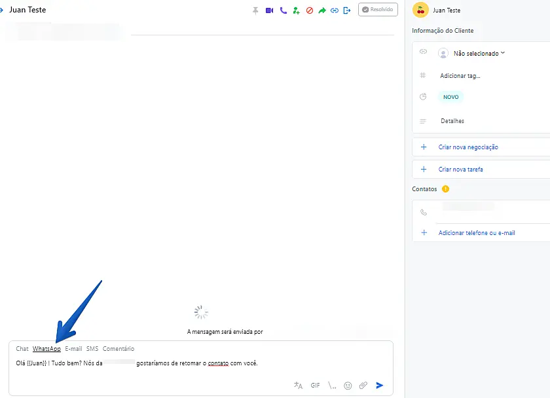Switch to the Comentário tab
This screenshot has height=398, width=550.
tap(119, 348)
